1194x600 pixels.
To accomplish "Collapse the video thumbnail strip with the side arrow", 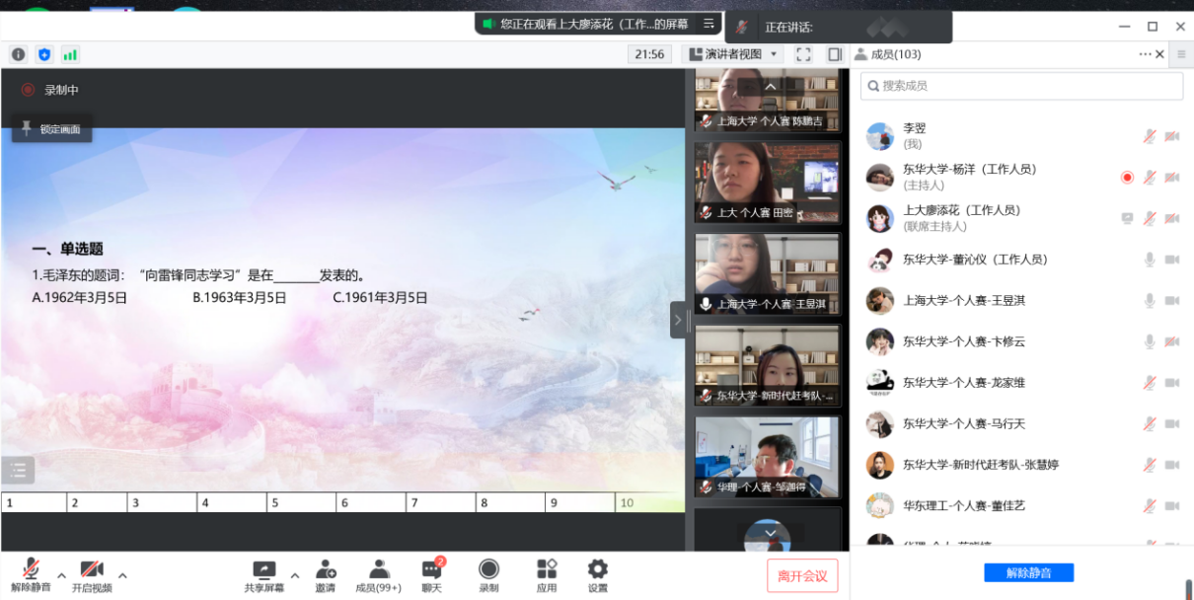I will [x=678, y=320].
